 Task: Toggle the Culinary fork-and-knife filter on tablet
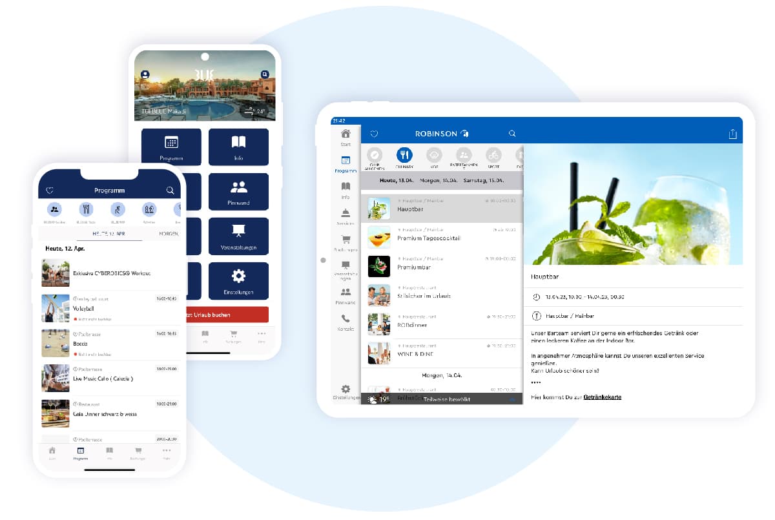pyautogui.click(x=404, y=157)
